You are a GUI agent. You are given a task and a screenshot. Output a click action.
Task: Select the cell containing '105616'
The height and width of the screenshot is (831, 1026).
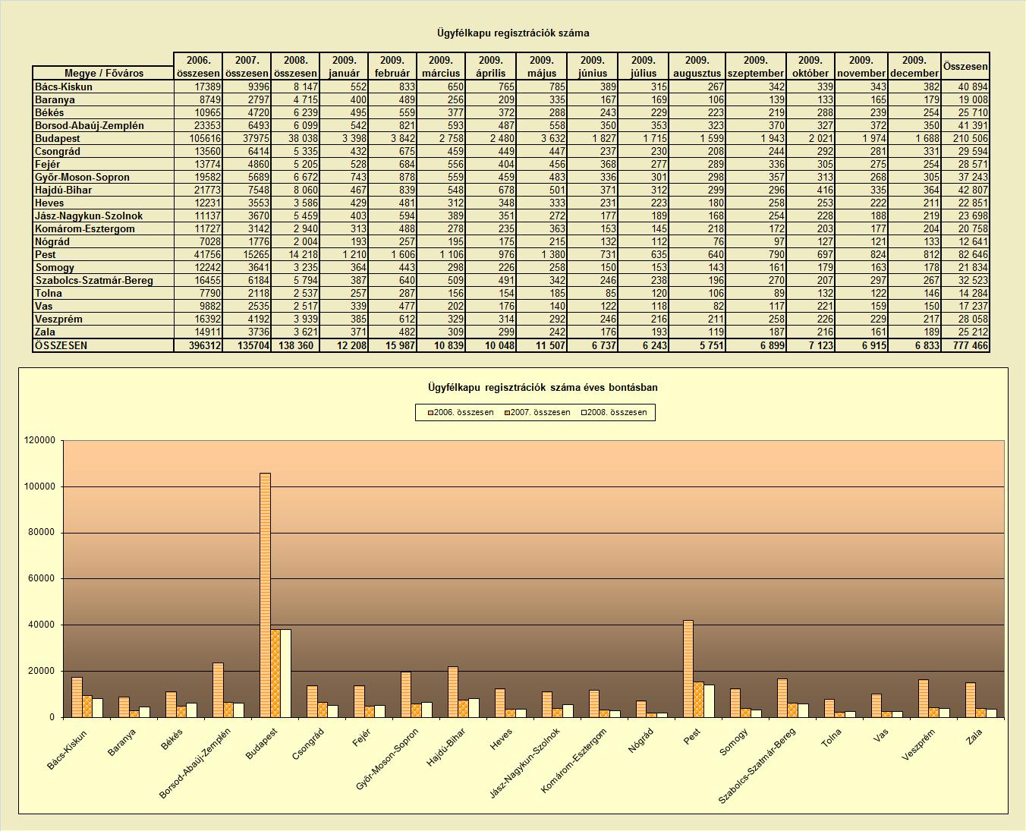198,138
